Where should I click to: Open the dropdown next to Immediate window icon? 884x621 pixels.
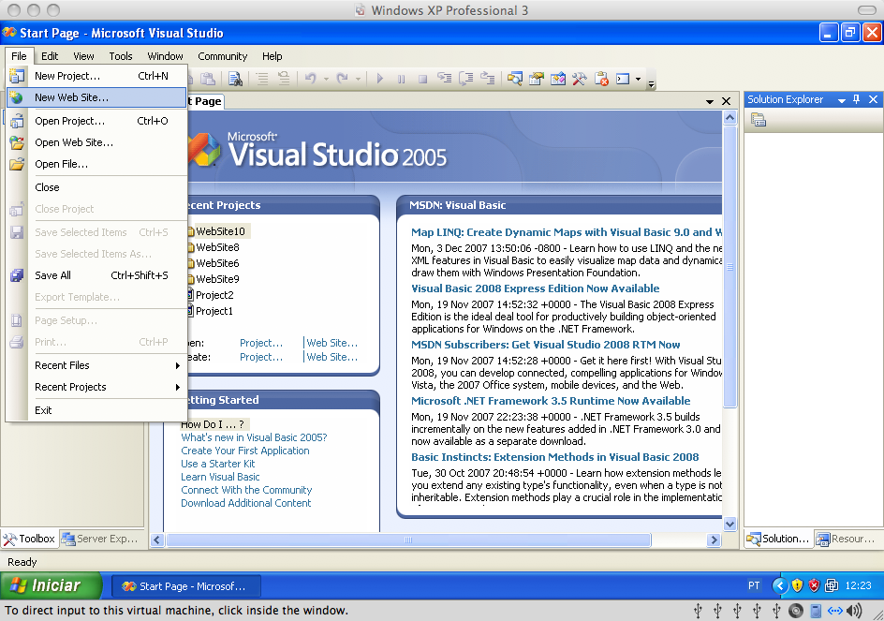(x=638, y=79)
